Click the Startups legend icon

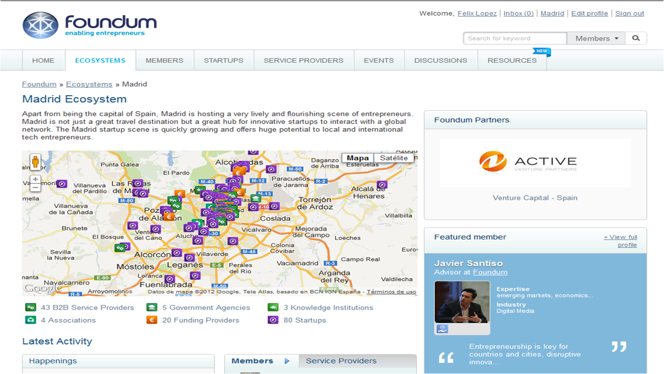click(273, 320)
